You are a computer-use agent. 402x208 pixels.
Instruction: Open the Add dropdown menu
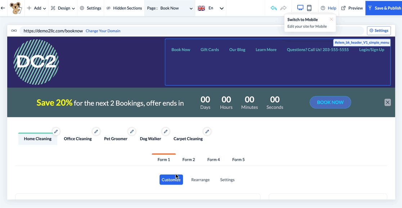(x=36, y=8)
